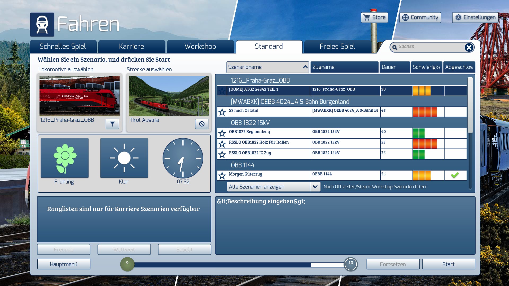Click the 07:32 clock face

coord(183,158)
